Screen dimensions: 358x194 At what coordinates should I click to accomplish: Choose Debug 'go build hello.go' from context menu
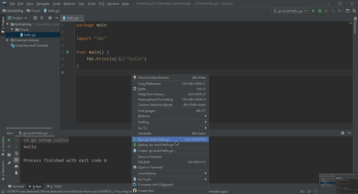(170, 144)
